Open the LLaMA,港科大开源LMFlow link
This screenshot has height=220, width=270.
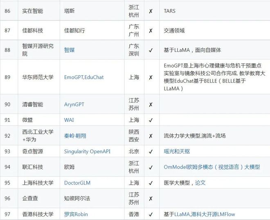[205, 214]
